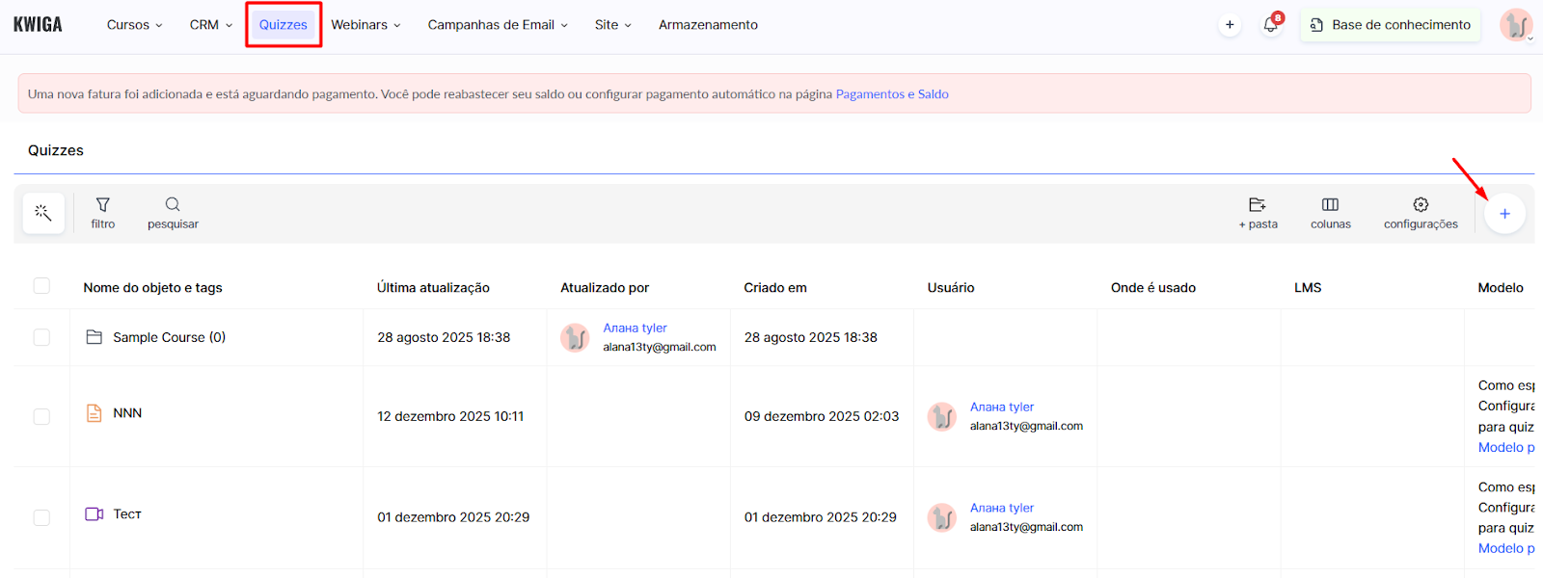Follow the Pagamentos e Saldo link
The image size is (1543, 578).
(892, 94)
